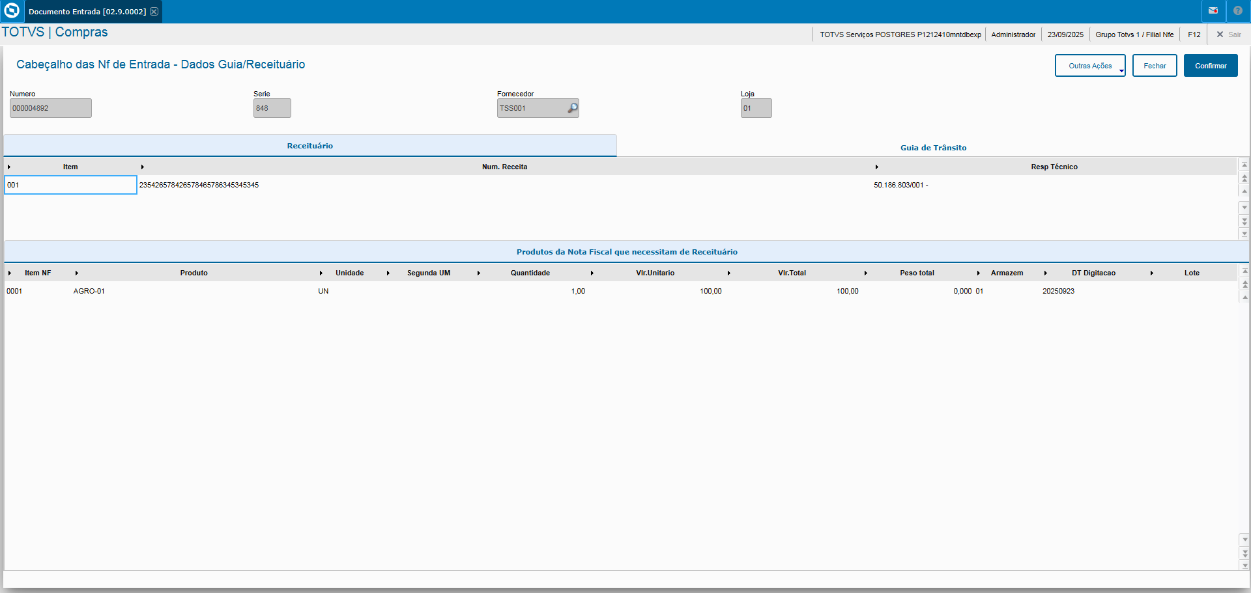Select the Documento Entrada [02.9.0002] tab
Image resolution: width=1251 pixels, height=593 pixels.
tap(87, 12)
